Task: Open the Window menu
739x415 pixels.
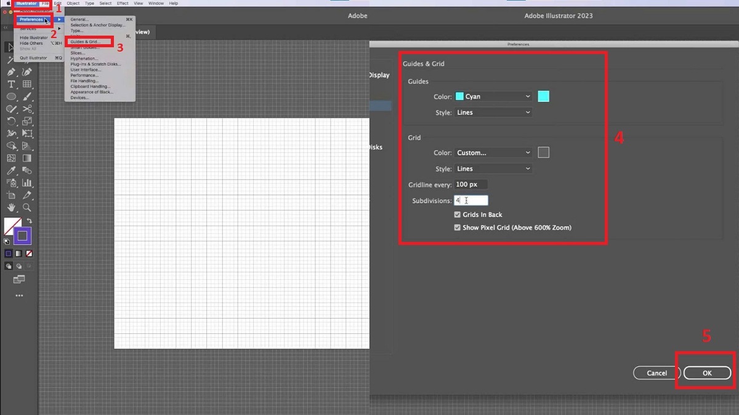Action: tap(156, 3)
